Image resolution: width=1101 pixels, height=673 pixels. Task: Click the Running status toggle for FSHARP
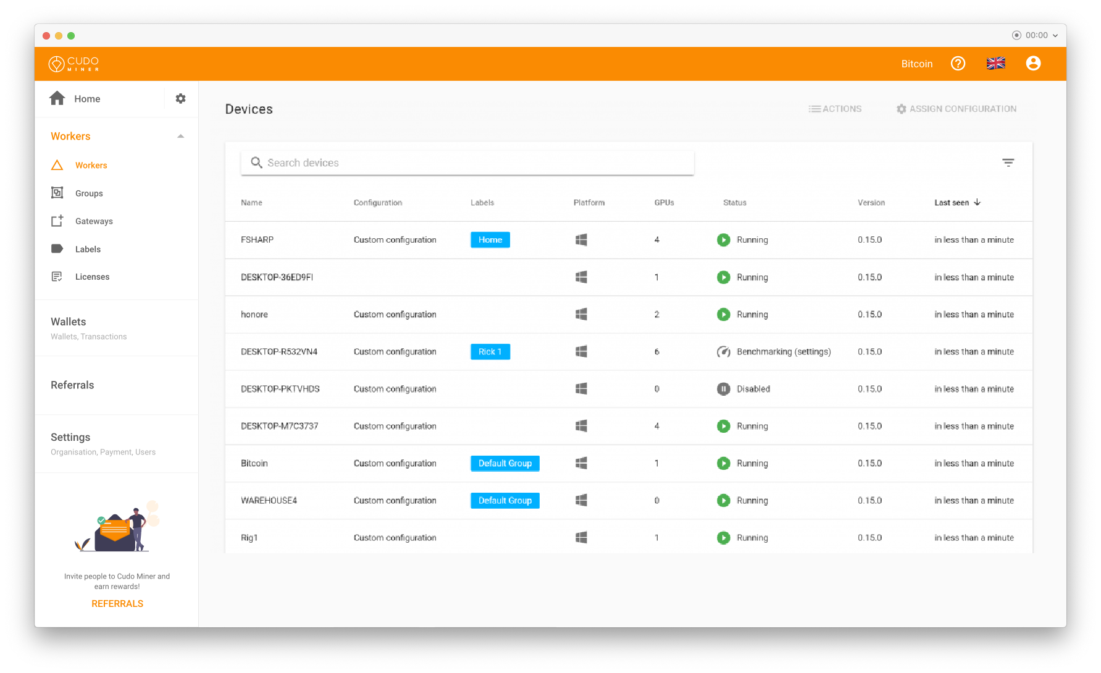(x=723, y=240)
